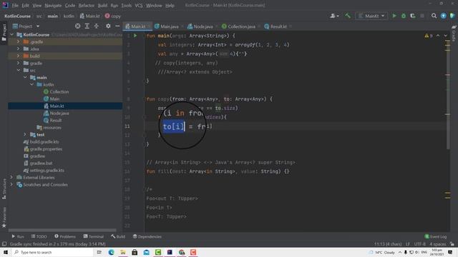Open the Problems tool window
The image size is (458, 257).
tap(65, 236)
